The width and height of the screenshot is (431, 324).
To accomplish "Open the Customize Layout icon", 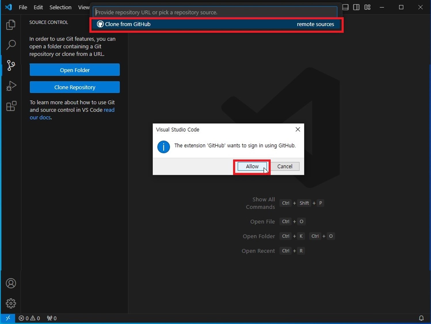I will click(x=367, y=7).
